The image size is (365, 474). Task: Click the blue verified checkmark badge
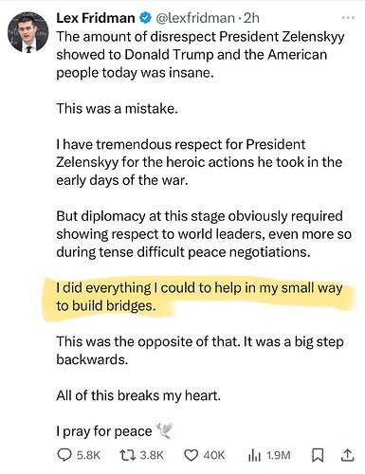[145, 18]
